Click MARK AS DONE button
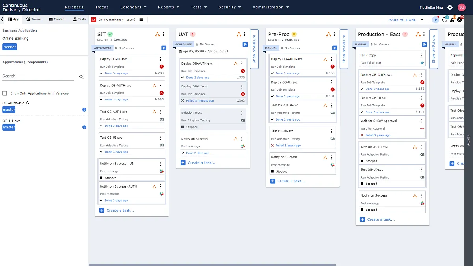 [402, 20]
